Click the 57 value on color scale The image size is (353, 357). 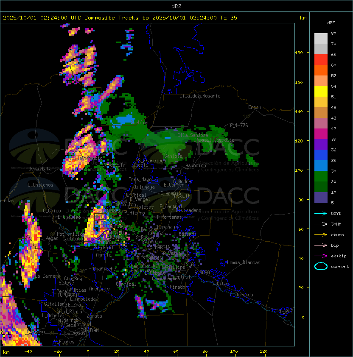(333, 75)
